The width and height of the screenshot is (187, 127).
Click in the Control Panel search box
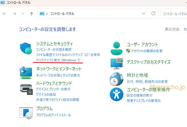[174, 14]
